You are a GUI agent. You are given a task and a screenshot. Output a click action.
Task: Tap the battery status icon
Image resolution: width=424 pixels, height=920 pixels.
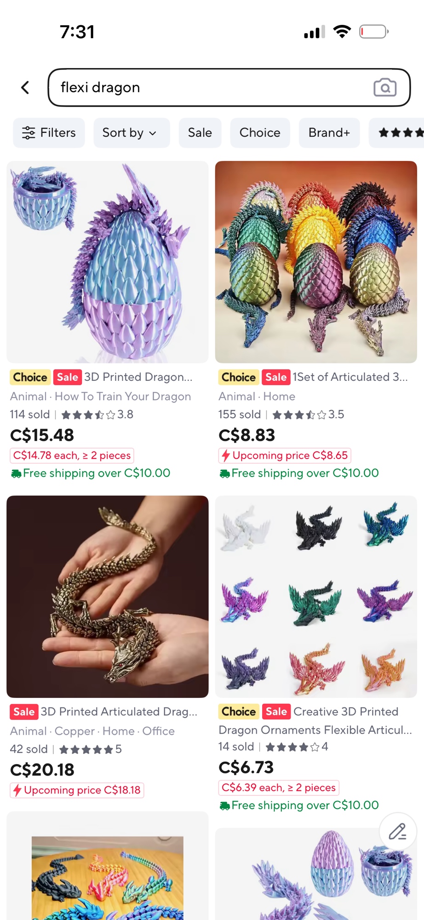point(373,32)
